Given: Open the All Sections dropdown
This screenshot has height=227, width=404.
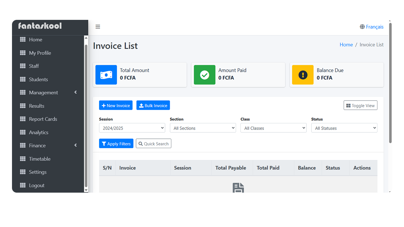Looking at the screenshot, I should (x=203, y=128).
